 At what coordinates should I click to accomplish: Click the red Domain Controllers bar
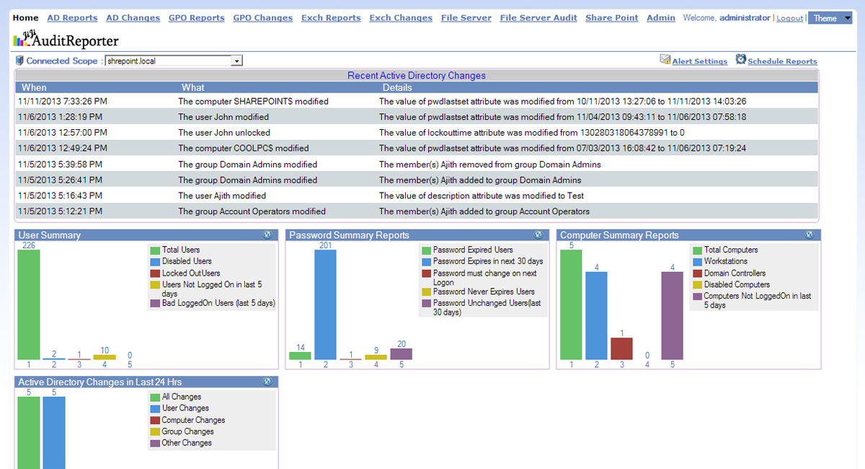point(621,349)
